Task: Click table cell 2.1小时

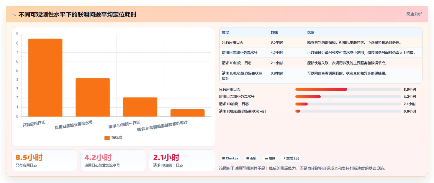Action: pos(277,63)
